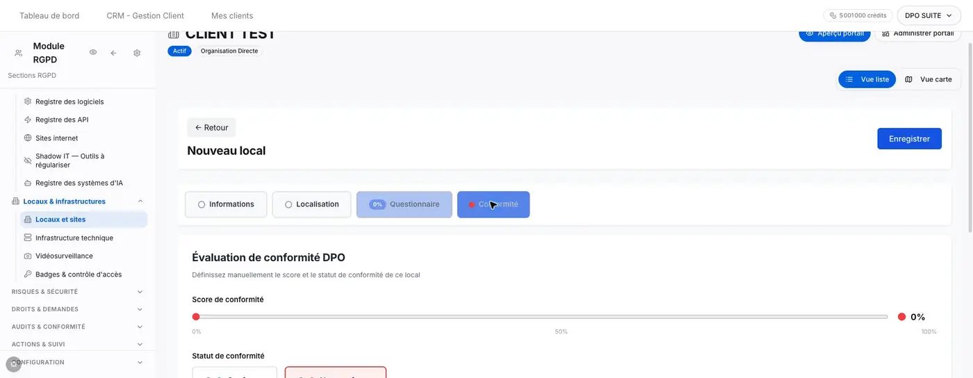The image size is (973, 378).
Task: Click the Statut de conformité label
Action: click(x=228, y=356)
